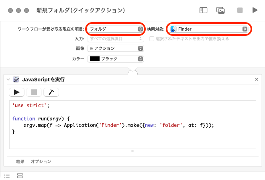Toggle the library sidebar icon in toolbar
The width and height of the screenshot is (265, 180).
(203, 10)
